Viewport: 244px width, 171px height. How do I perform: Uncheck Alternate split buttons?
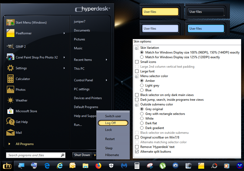[137, 152]
